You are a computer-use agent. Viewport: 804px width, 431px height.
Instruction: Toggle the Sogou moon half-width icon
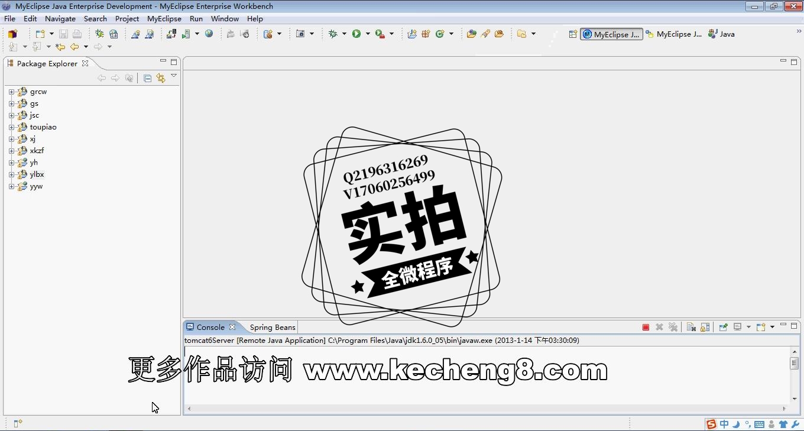[737, 424]
